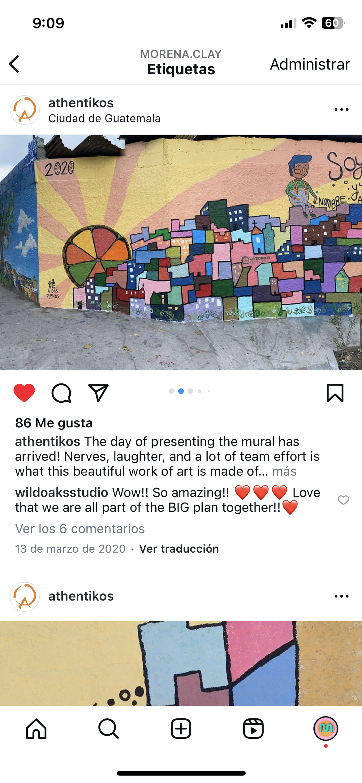
Task: Tap the back arrow icon
Action: pos(14,64)
